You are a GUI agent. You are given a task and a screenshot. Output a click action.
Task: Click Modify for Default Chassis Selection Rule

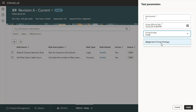tap(103, 53)
